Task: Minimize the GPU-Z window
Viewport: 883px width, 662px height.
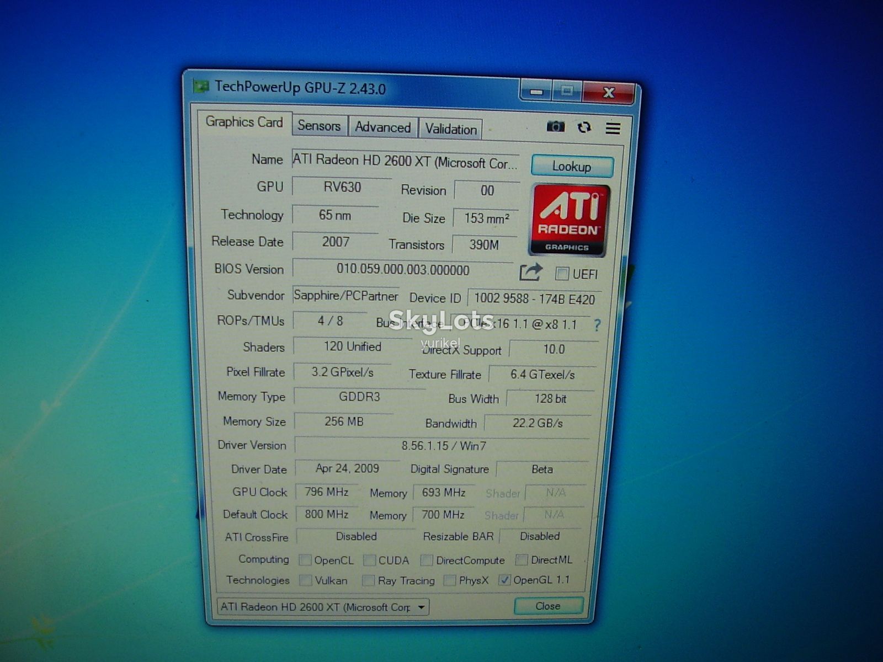Action: (x=536, y=92)
